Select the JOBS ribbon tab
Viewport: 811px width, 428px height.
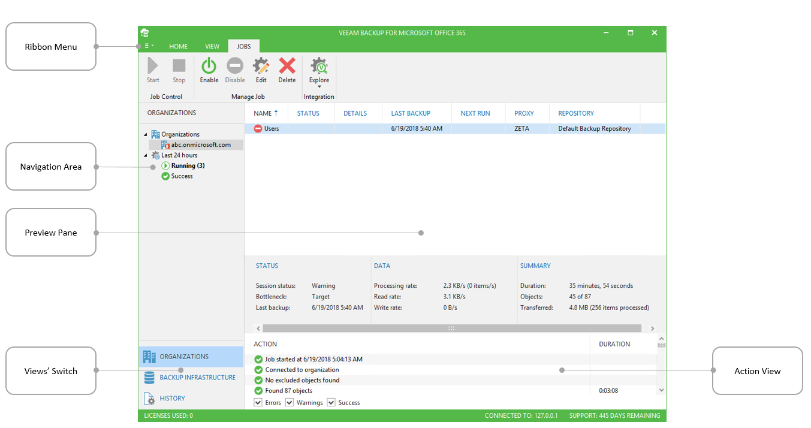pos(244,46)
